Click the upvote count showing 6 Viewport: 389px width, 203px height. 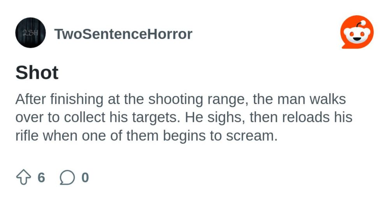(42, 177)
